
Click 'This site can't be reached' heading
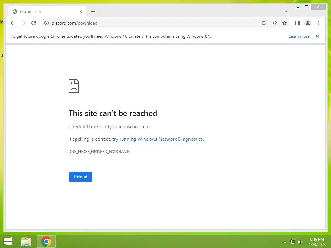click(113, 113)
